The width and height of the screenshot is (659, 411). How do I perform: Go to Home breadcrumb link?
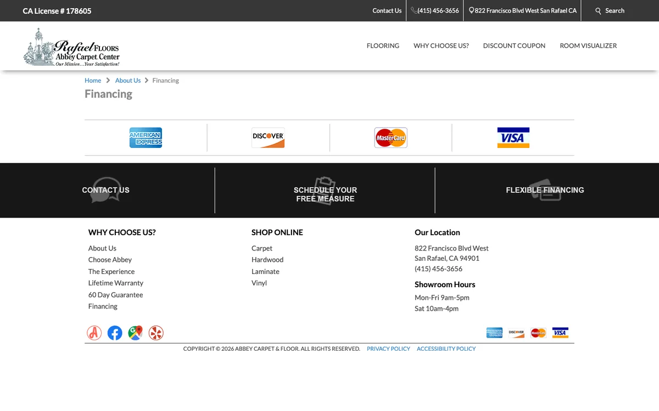[93, 81]
